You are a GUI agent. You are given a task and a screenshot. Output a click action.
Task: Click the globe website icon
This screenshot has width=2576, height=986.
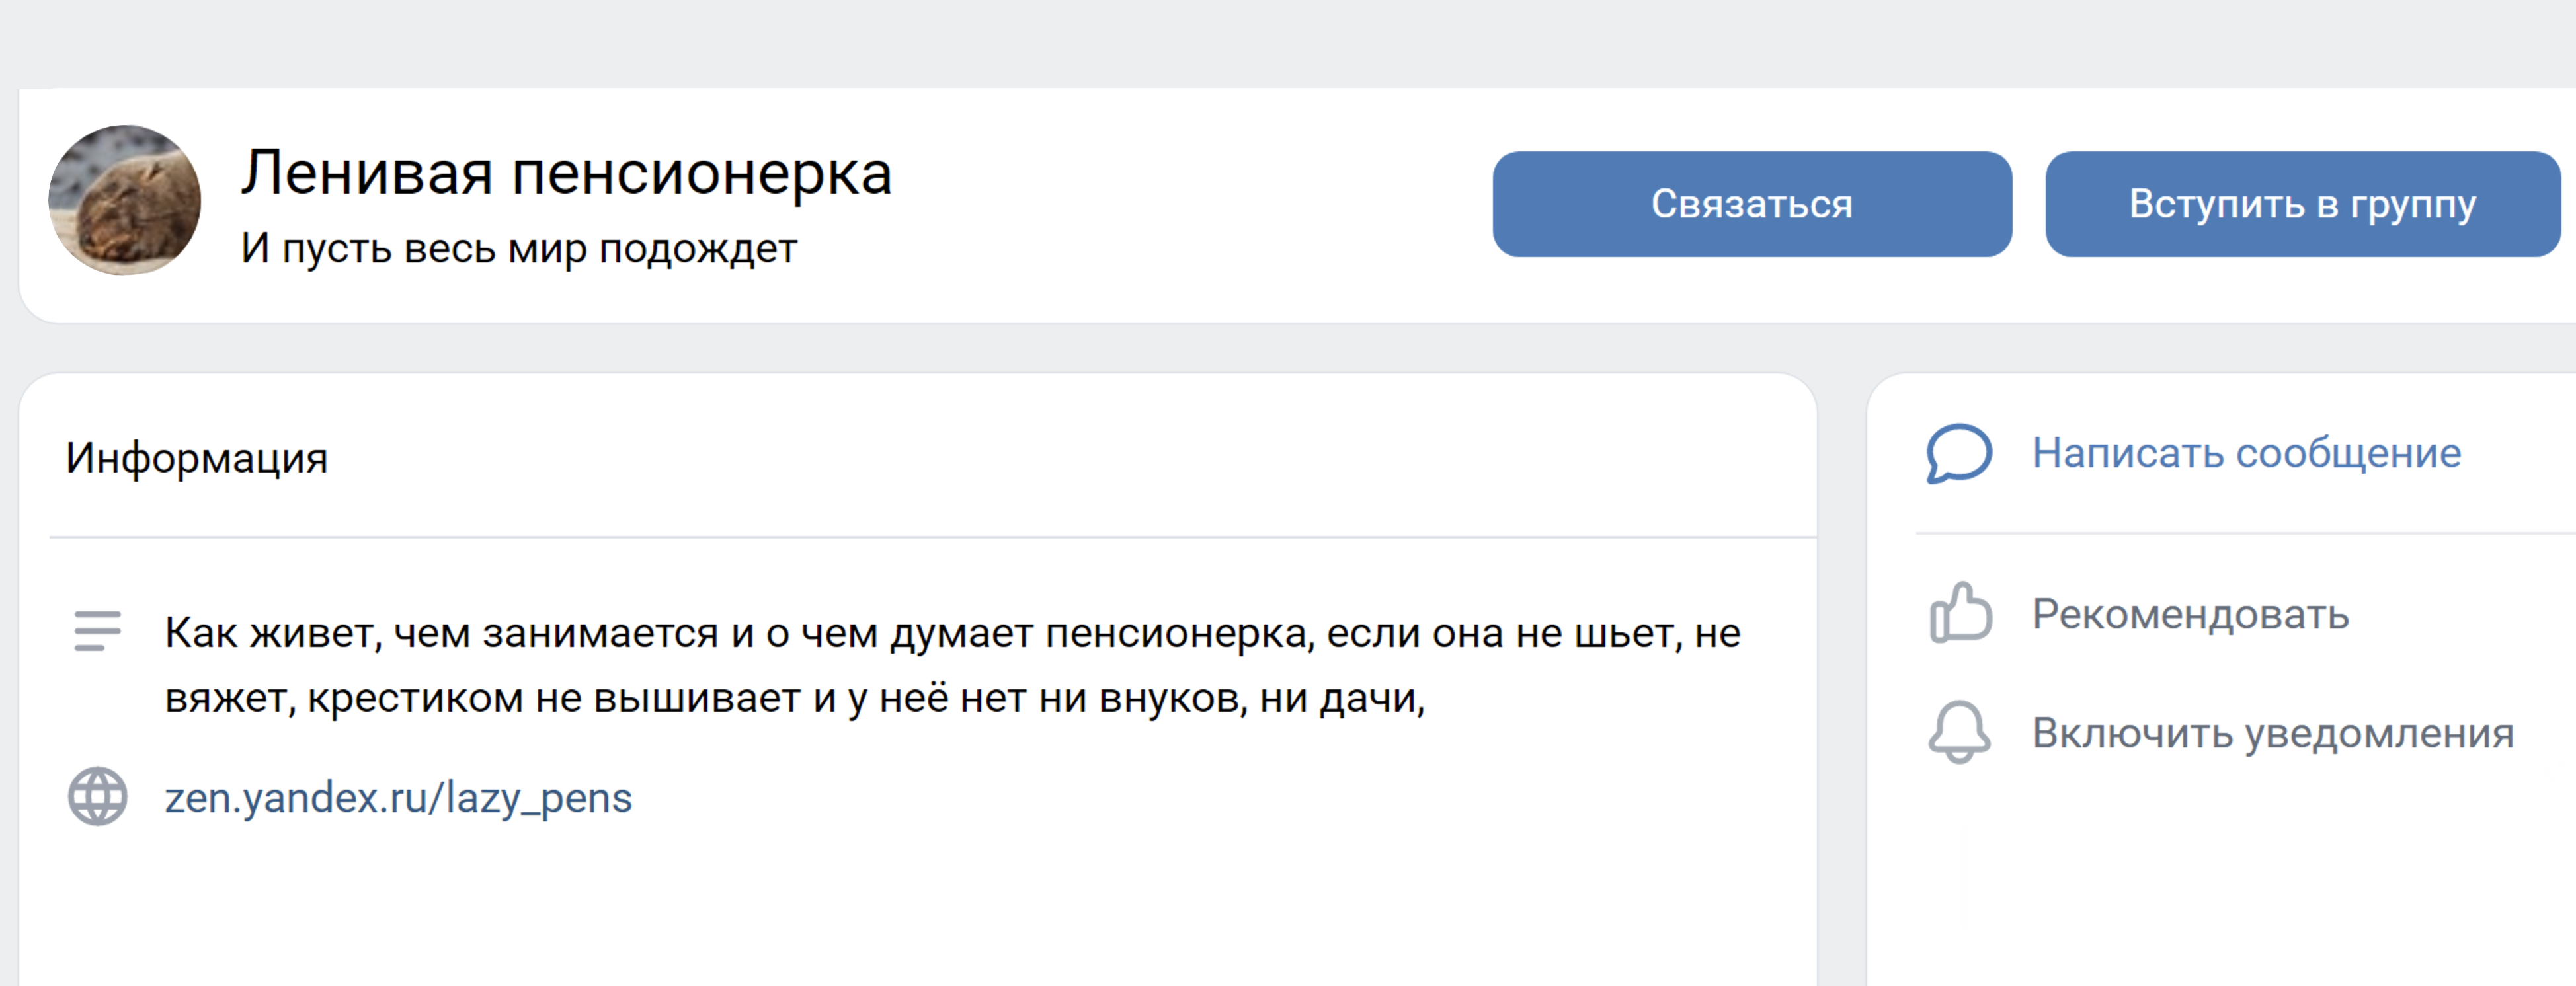pyautogui.click(x=98, y=796)
